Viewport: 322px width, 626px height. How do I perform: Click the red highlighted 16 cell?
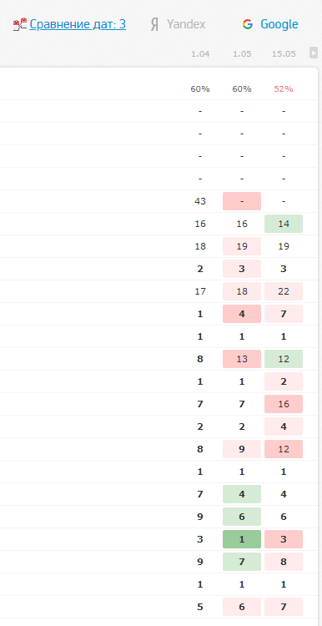284,404
